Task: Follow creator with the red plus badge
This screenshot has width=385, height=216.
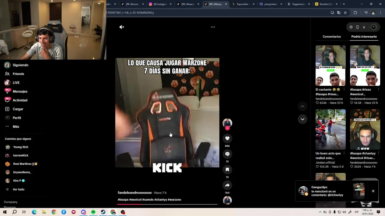Action: tap(227, 128)
